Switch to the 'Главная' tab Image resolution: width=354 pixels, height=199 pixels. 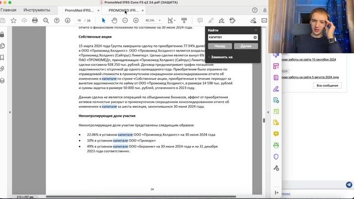pyautogui.click(x=8, y=10)
